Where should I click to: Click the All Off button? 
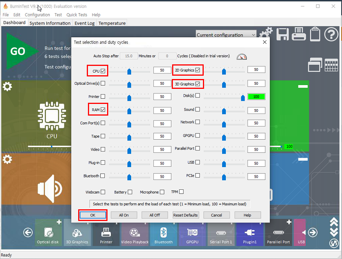coord(154,215)
